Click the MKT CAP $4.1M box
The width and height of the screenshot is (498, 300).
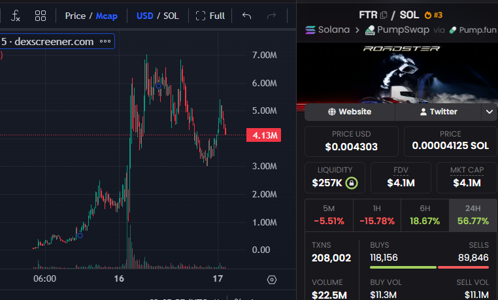pos(467,178)
